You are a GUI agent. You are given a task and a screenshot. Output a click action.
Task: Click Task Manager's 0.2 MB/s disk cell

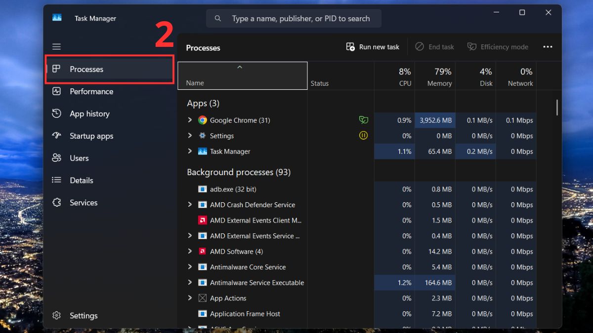point(475,151)
